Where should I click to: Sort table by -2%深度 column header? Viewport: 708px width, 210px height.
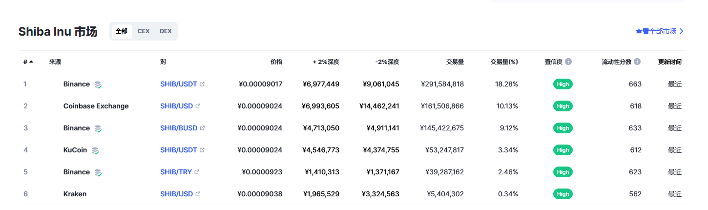tap(387, 62)
